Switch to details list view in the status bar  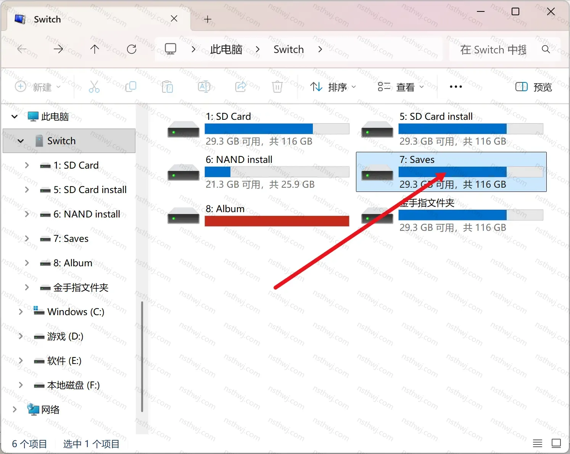[538, 443]
